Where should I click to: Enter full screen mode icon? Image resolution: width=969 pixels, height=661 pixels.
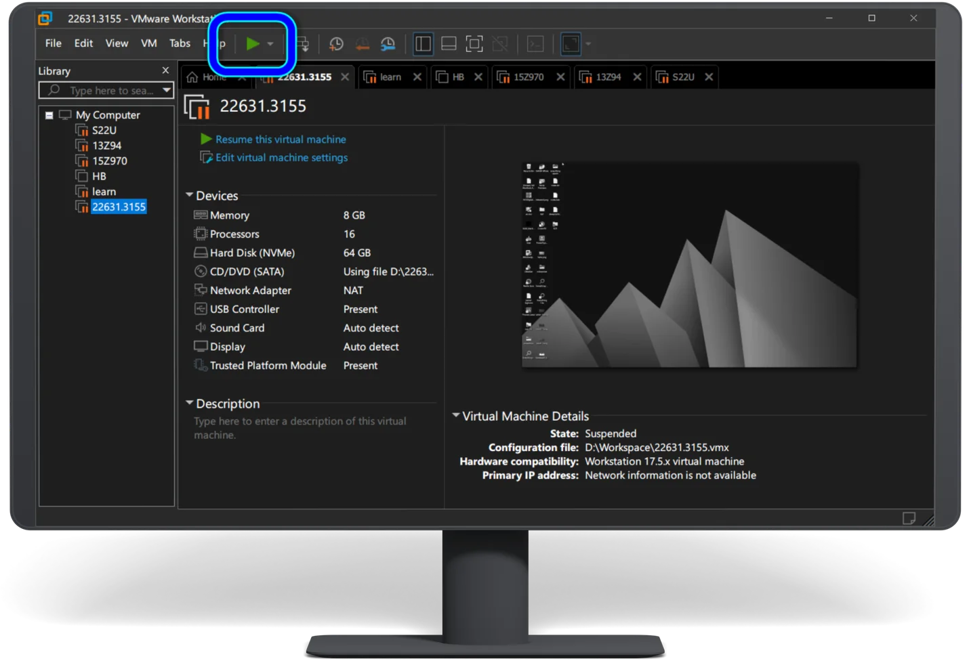[x=474, y=44]
